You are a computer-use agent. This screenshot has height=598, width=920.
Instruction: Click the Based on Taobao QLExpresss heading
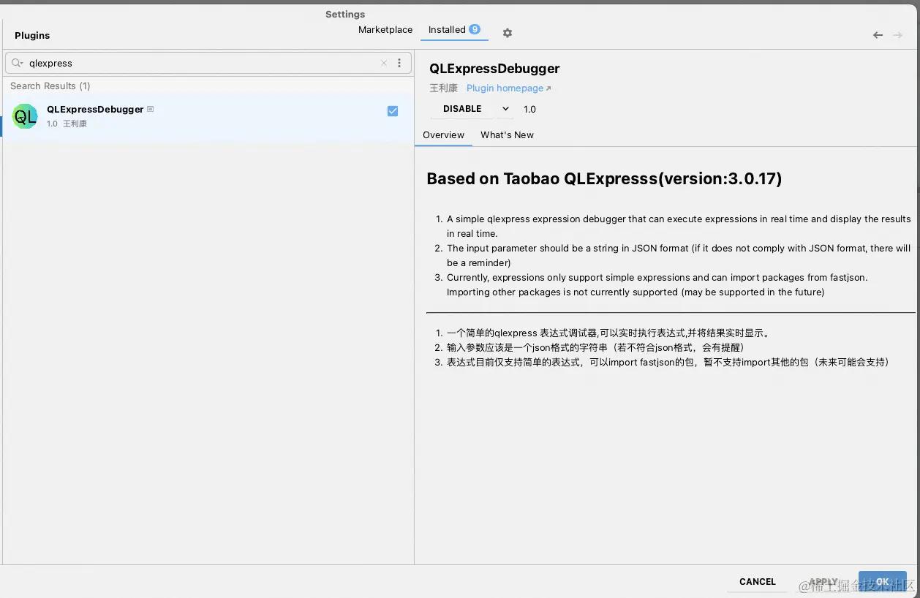click(604, 178)
